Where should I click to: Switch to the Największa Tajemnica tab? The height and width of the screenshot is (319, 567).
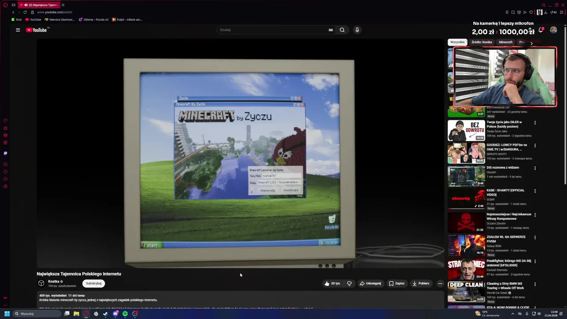pyautogui.click(x=39, y=5)
